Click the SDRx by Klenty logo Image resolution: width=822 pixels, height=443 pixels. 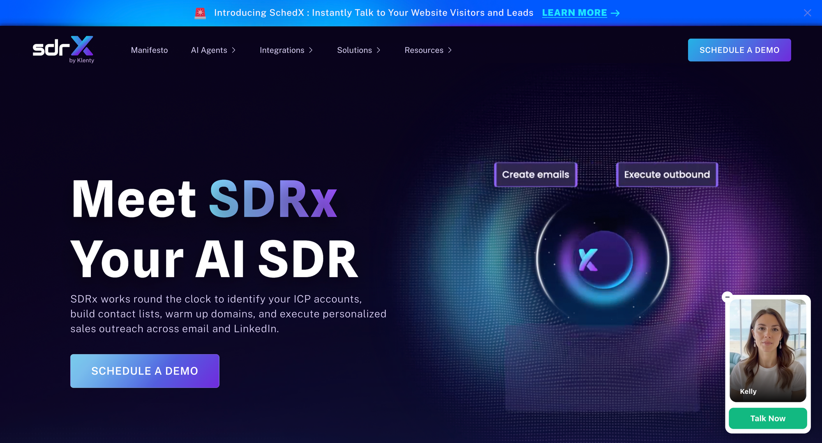pyautogui.click(x=63, y=50)
